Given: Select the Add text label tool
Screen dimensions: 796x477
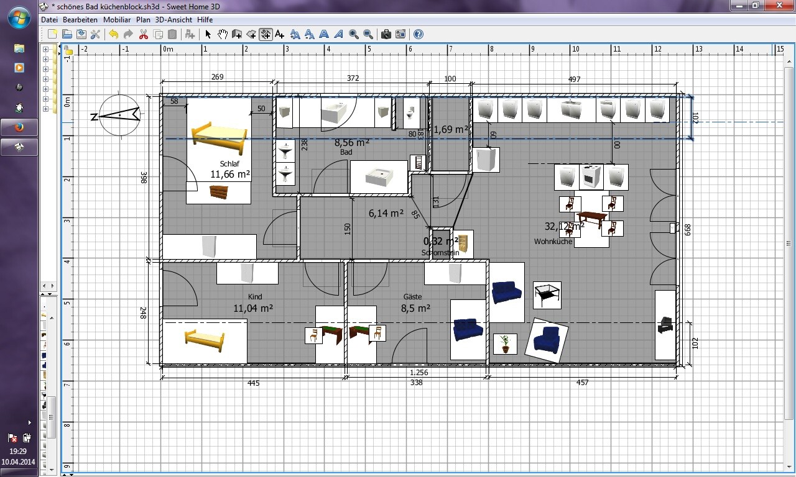Looking at the screenshot, I should click(280, 34).
